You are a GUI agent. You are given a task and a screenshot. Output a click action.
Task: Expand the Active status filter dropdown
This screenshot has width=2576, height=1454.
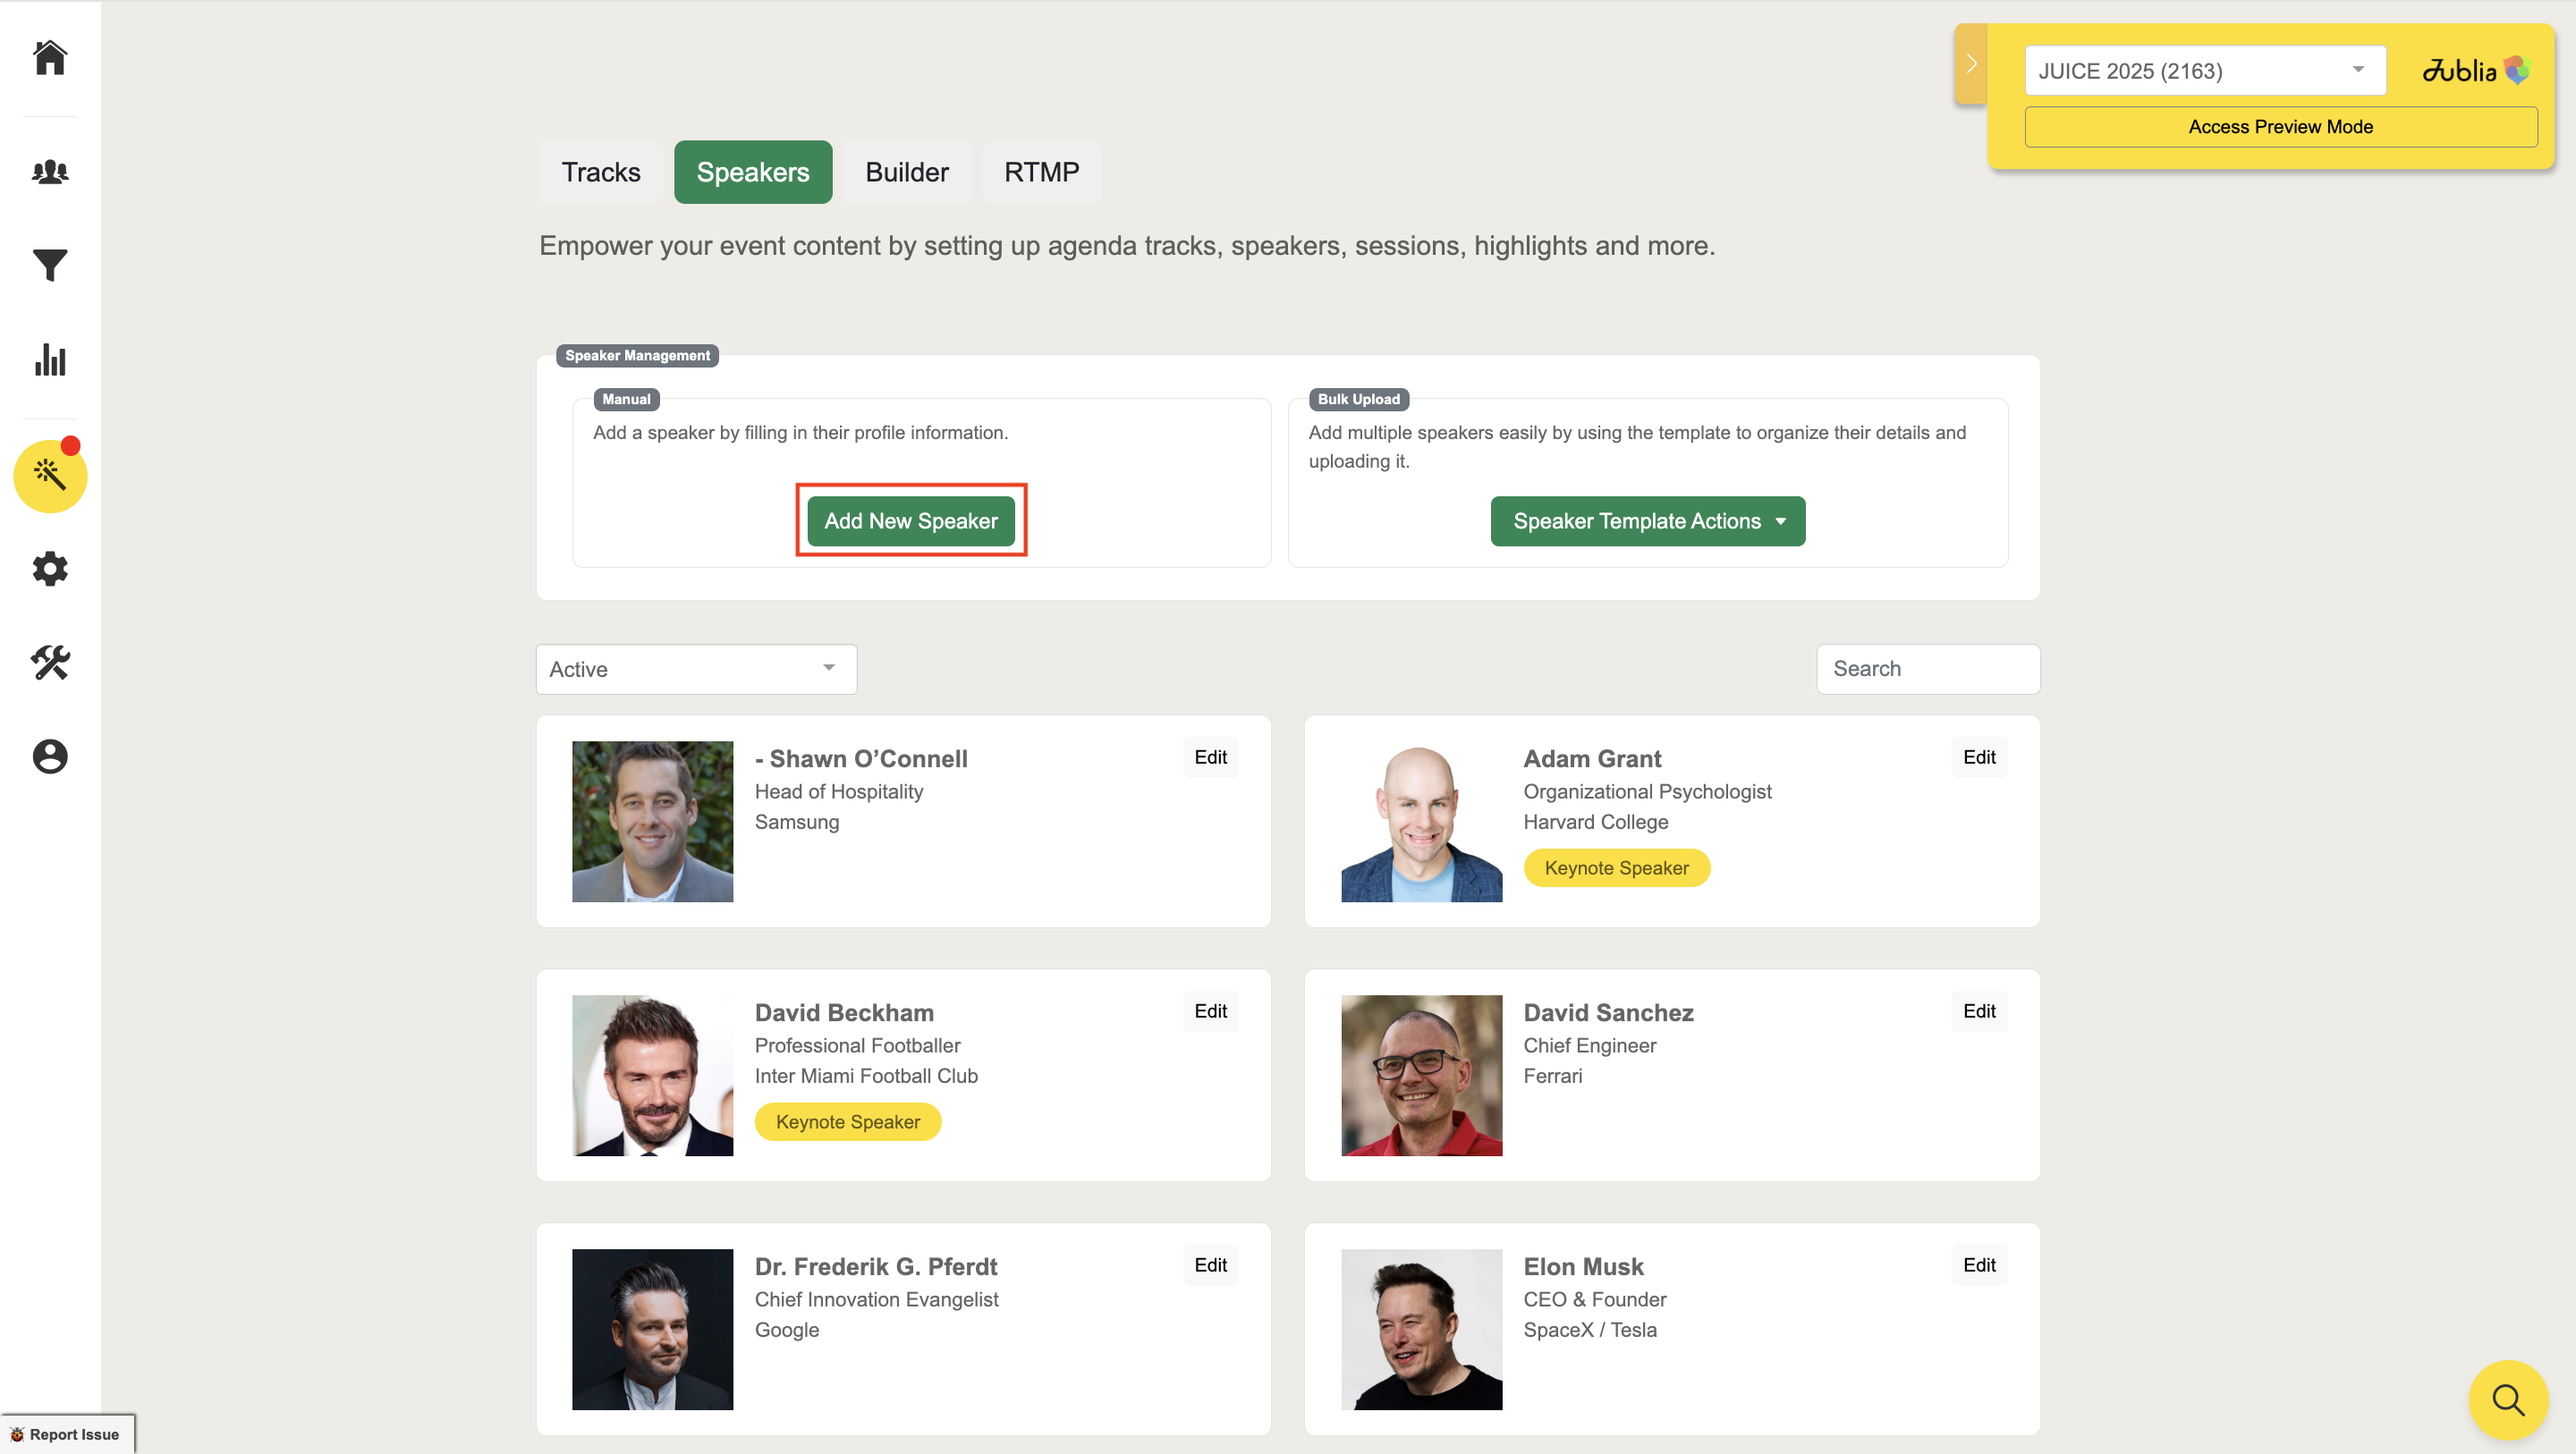696,669
